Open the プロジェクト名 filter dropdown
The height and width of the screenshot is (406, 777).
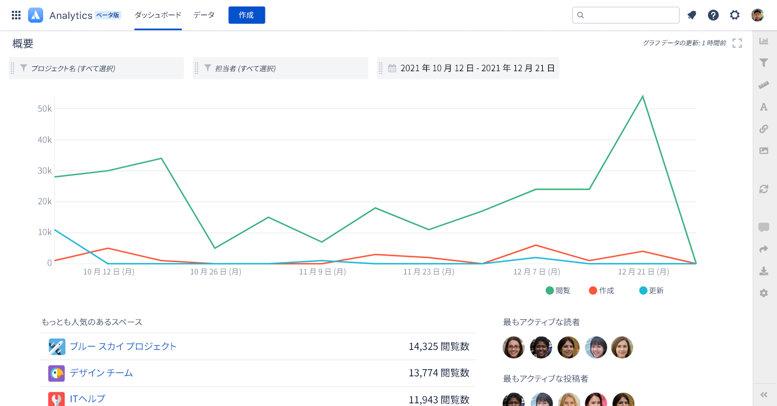(x=97, y=68)
